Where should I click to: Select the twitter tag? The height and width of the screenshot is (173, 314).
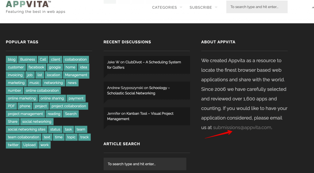(x=13, y=145)
